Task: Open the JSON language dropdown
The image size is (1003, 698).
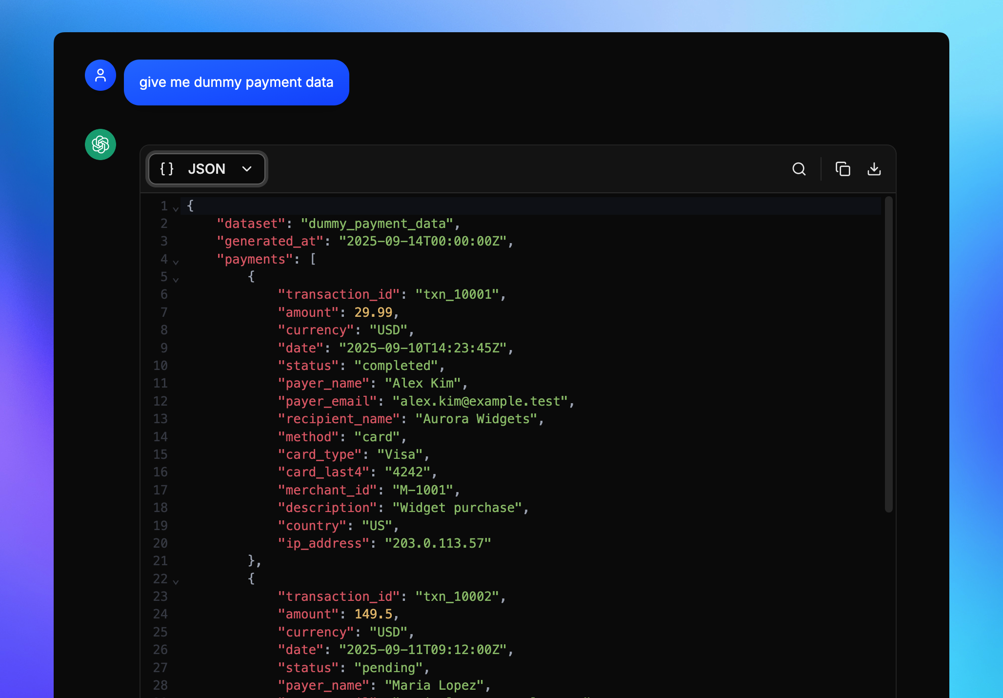Action: coord(207,169)
